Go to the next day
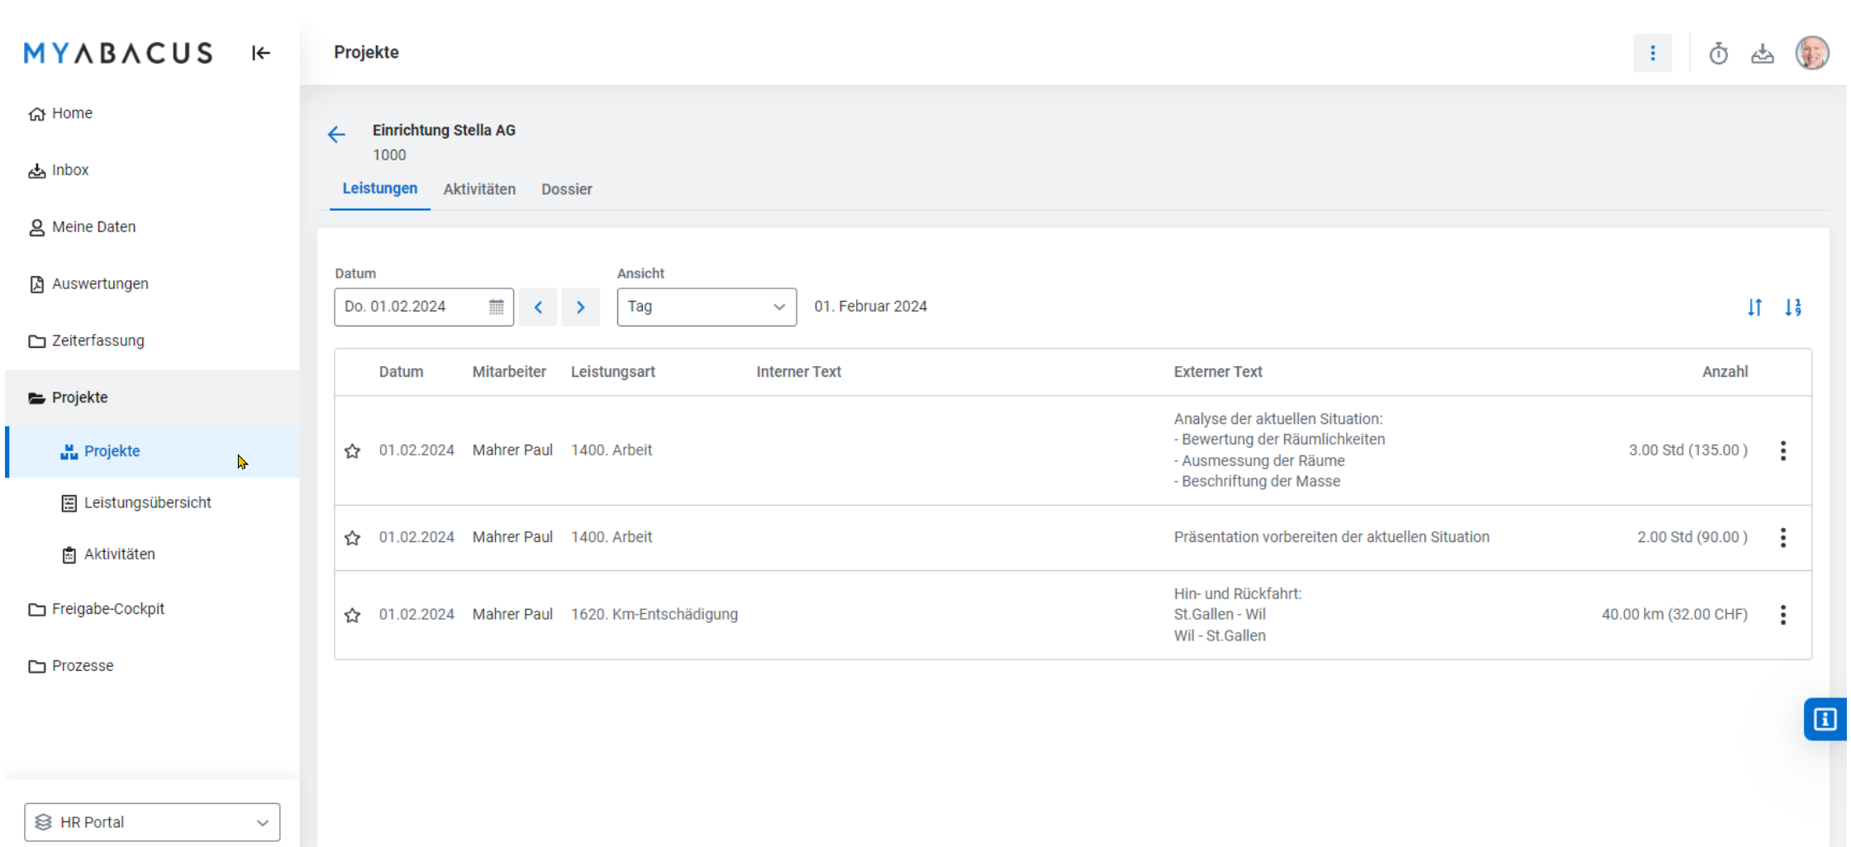The image size is (1851, 847). pyautogui.click(x=580, y=307)
